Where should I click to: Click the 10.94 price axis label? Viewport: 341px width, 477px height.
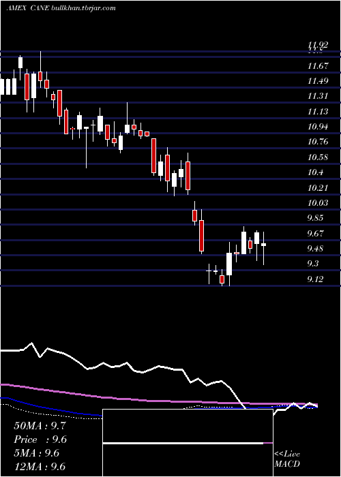(318, 126)
